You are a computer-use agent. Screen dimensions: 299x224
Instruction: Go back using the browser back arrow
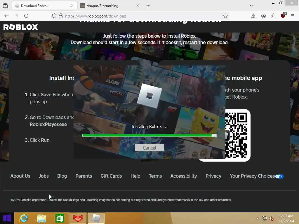tap(6, 16)
